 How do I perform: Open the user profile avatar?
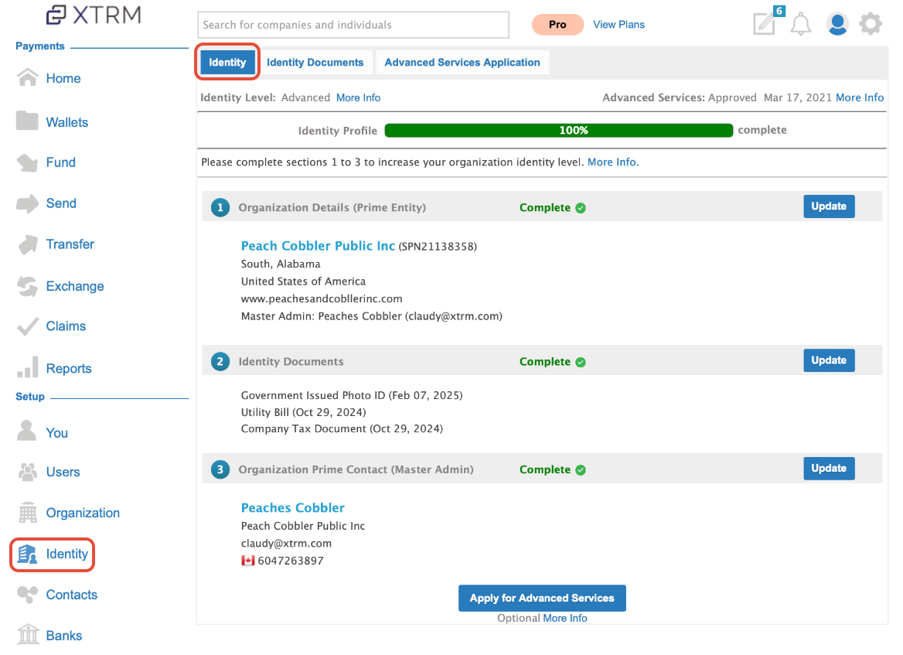point(837,24)
